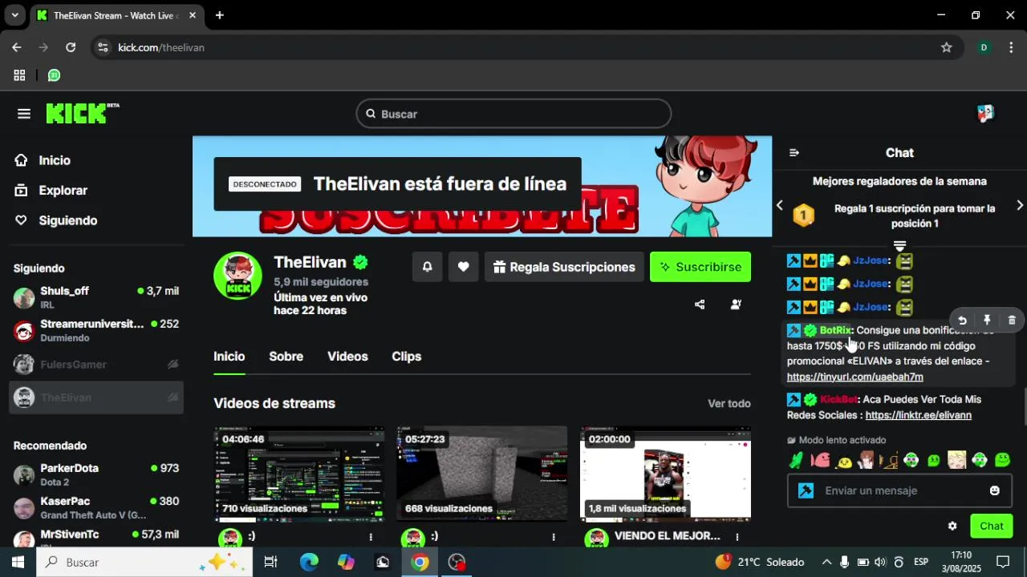This screenshot has width=1027, height=577.
Task: Open chat settings gear
Action: pyautogui.click(x=952, y=527)
